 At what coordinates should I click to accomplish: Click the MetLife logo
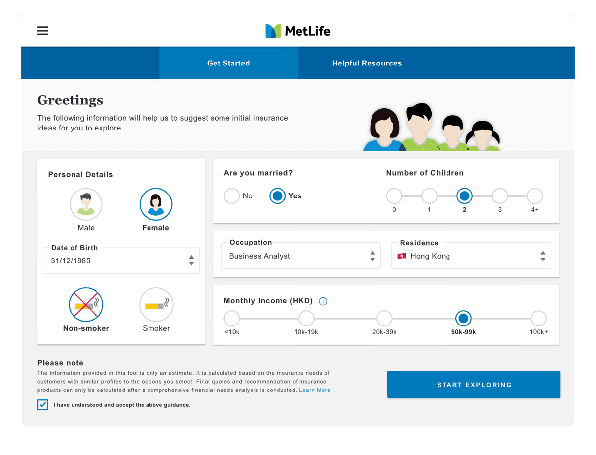click(x=298, y=31)
